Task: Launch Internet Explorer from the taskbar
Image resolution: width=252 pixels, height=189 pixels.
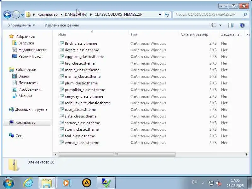Action: (28, 183)
